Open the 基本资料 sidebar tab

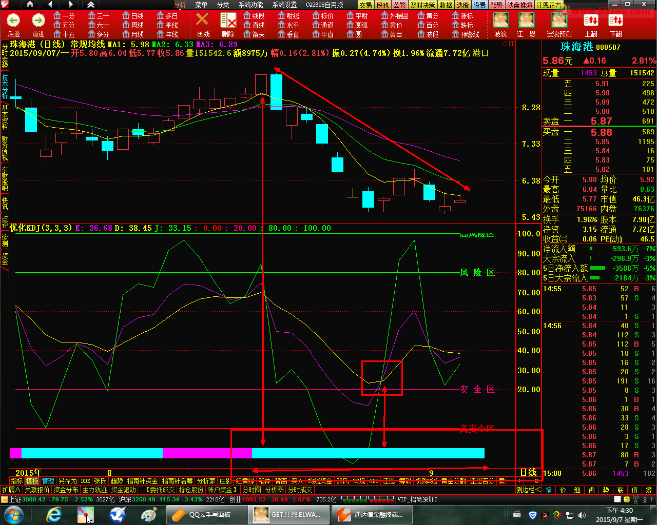coord(5,117)
